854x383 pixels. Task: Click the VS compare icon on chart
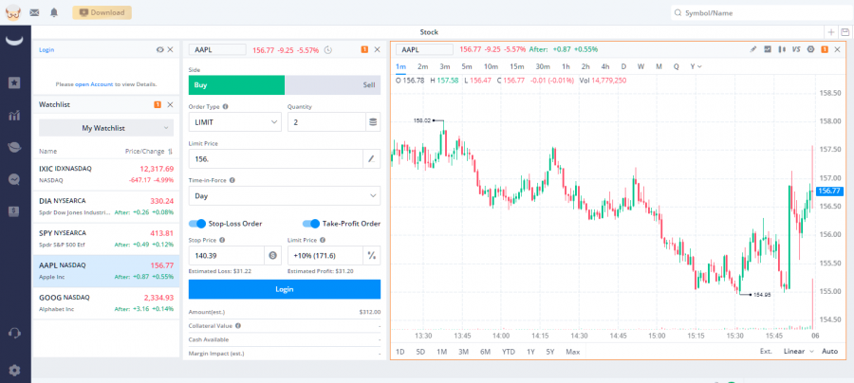pyautogui.click(x=796, y=49)
